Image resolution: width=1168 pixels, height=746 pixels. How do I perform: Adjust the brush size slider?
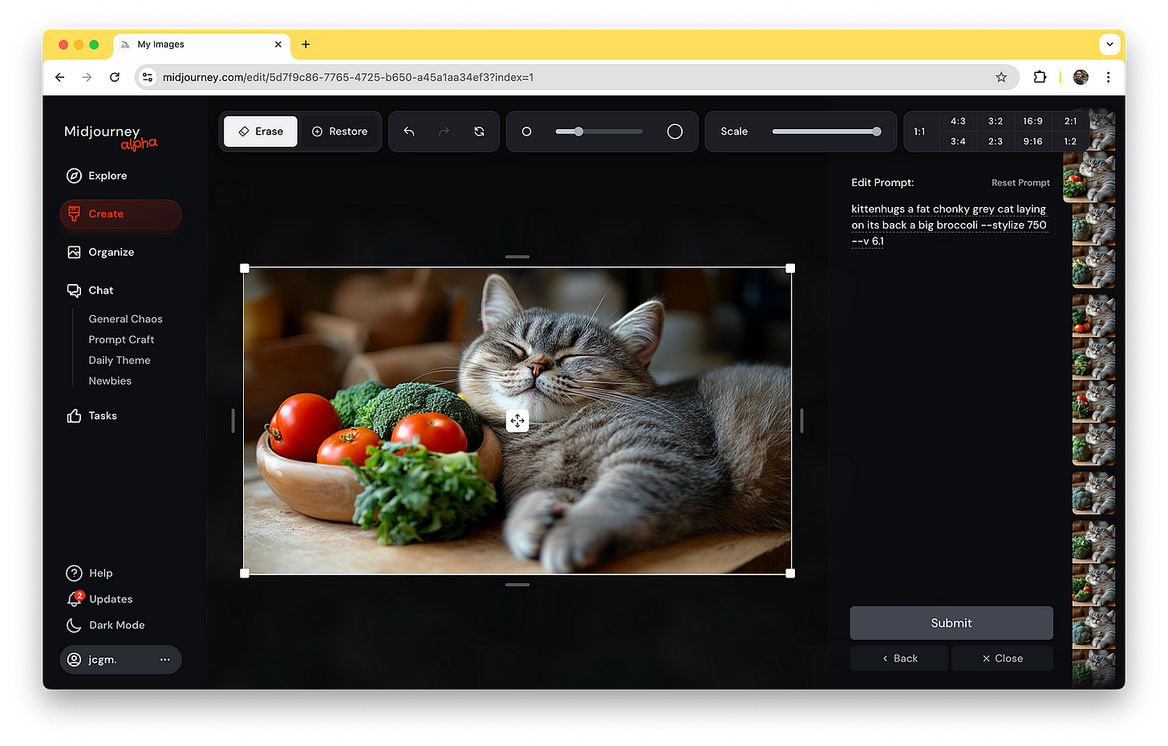pos(598,132)
